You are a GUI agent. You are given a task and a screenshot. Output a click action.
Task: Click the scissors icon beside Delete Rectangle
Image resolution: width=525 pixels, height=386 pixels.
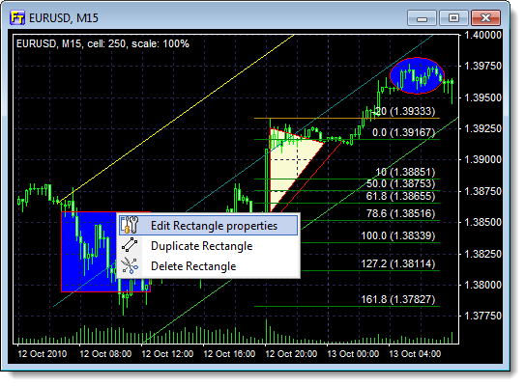[130, 265]
